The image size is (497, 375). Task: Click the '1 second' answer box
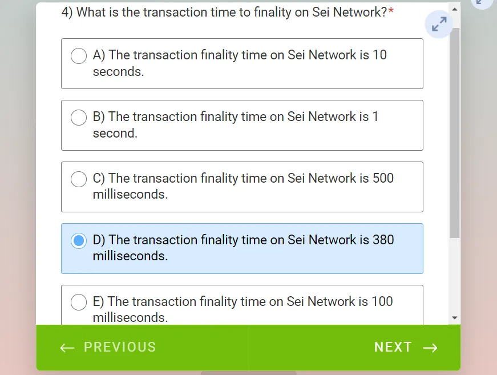click(242, 125)
